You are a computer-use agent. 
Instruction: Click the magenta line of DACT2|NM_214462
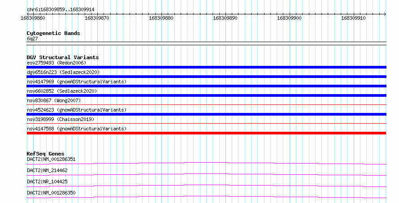click(x=206, y=174)
